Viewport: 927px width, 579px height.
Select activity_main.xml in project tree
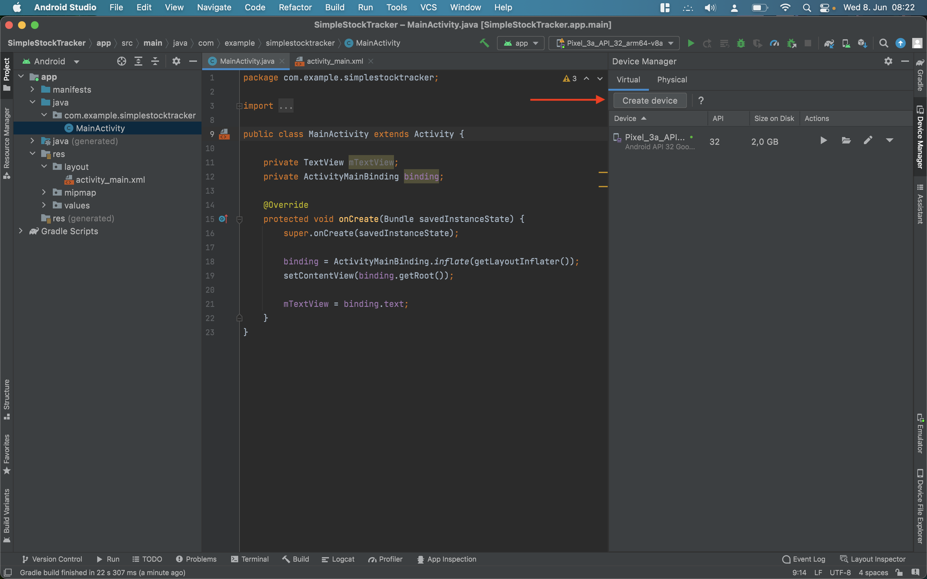[x=110, y=179]
